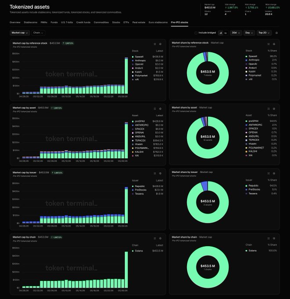Expand the Market cap by asset chart
Image resolution: width=290 pixels, height=299 pixels.
pyautogui.click(x=155, y=109)
